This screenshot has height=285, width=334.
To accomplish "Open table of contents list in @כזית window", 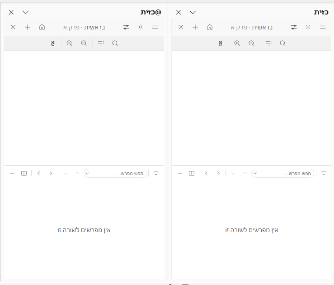I will (x=100, y=43).
